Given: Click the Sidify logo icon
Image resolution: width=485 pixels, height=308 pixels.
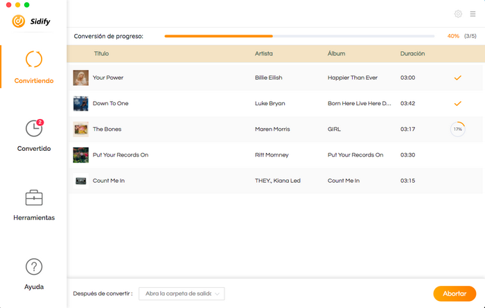Looking at the screenshot, I should point(19,21).
